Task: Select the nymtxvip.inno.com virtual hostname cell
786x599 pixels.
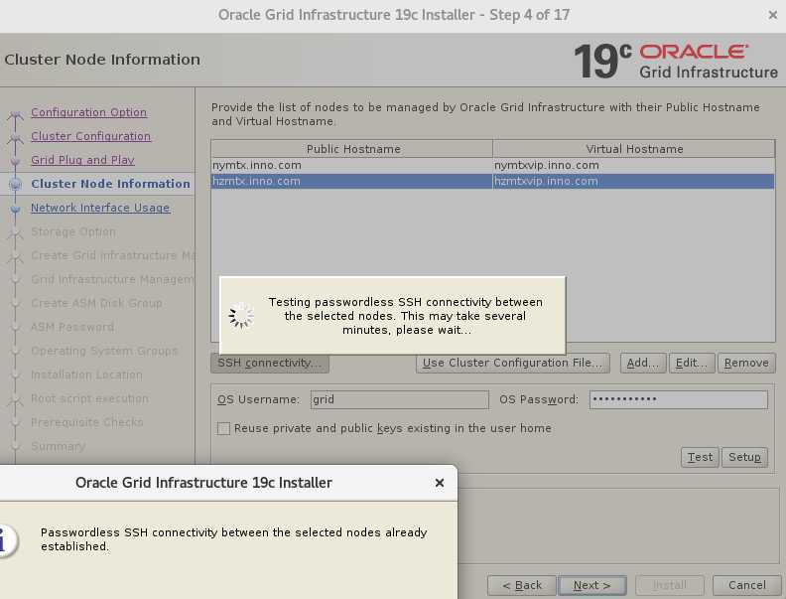Action: point(633,166)
